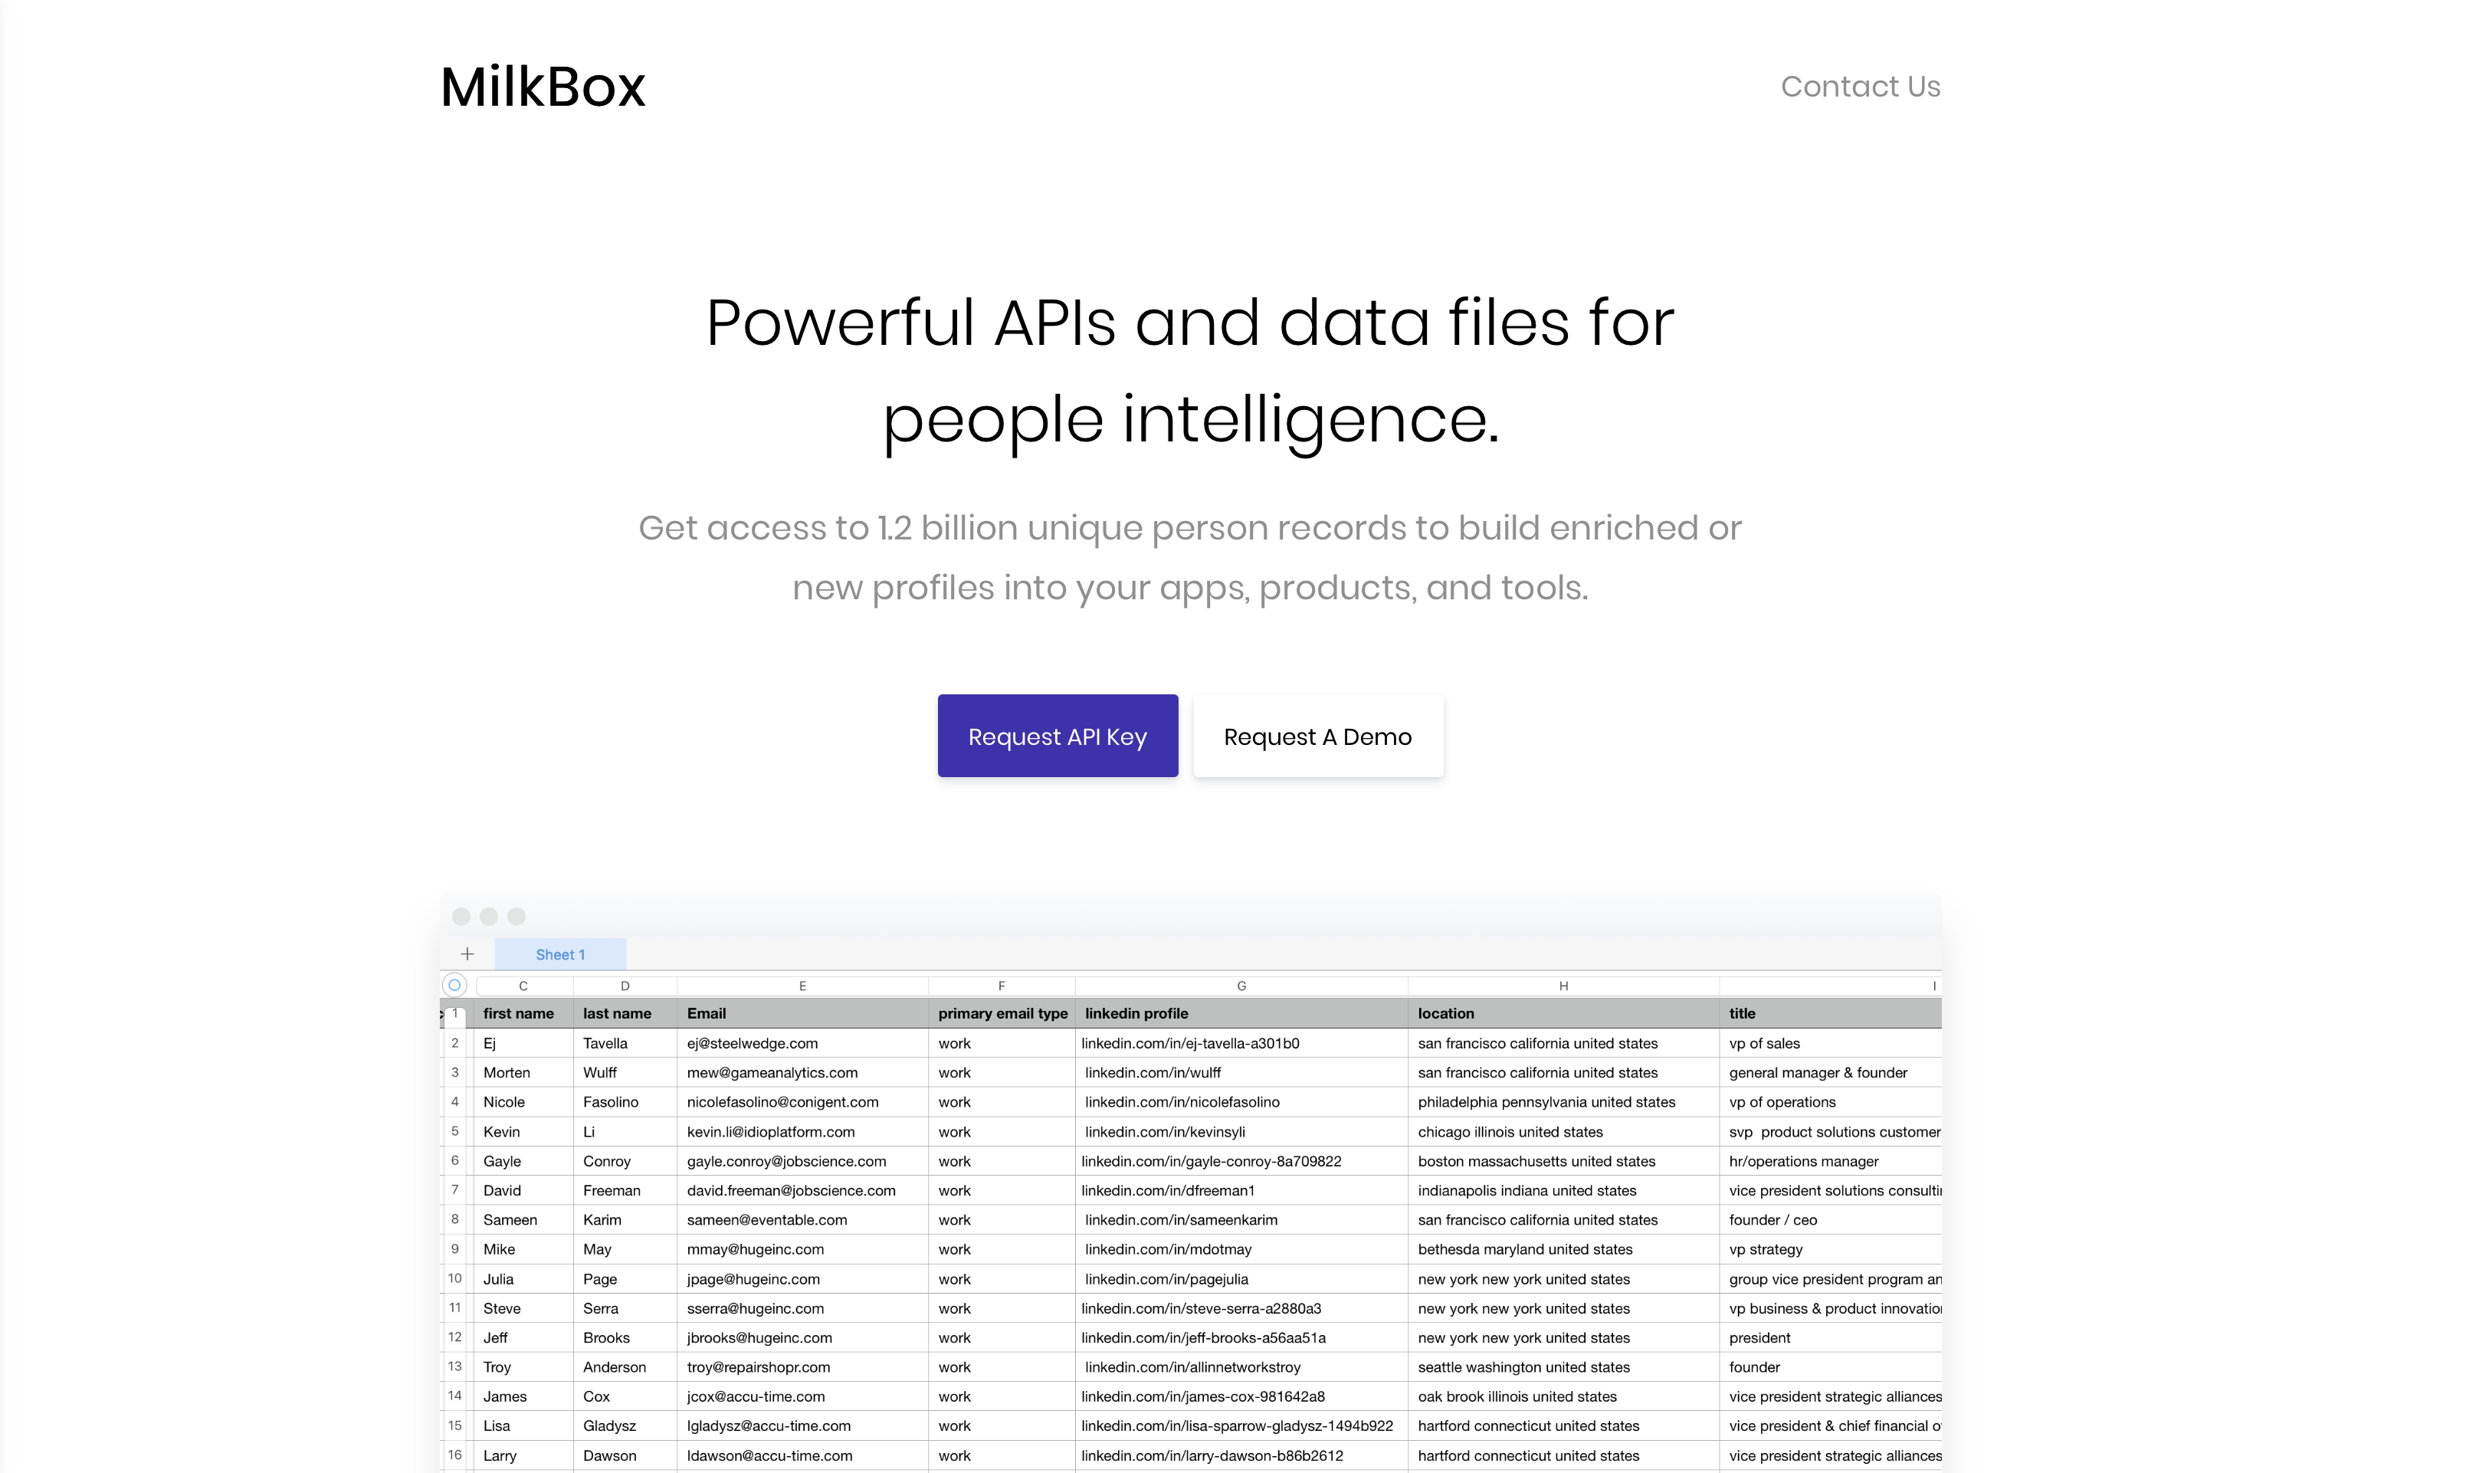Click the add sheet plus icon

[x=467, y=954]
